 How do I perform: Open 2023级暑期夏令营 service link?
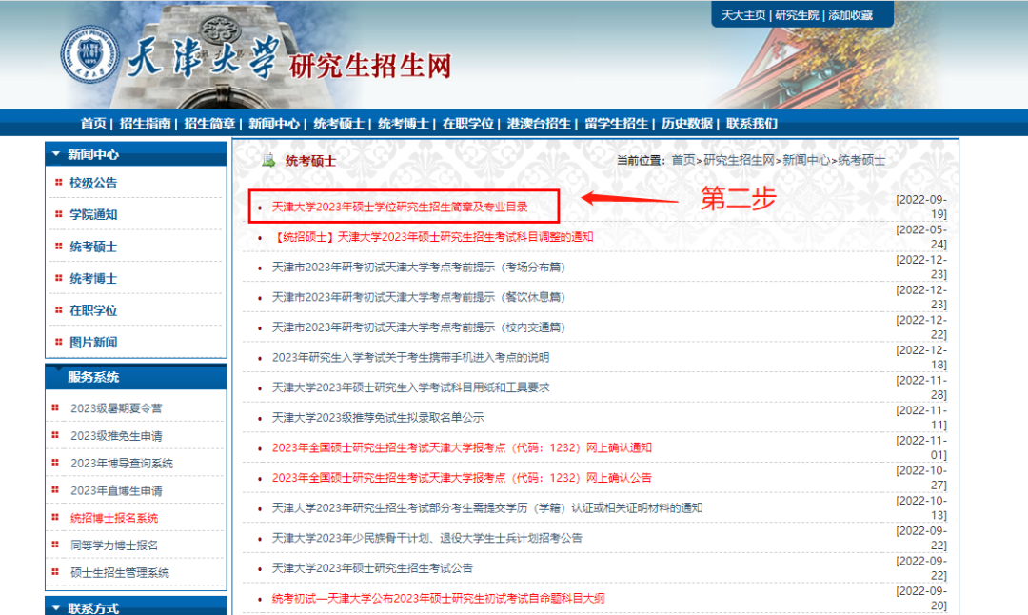click(x=116, y=408)
